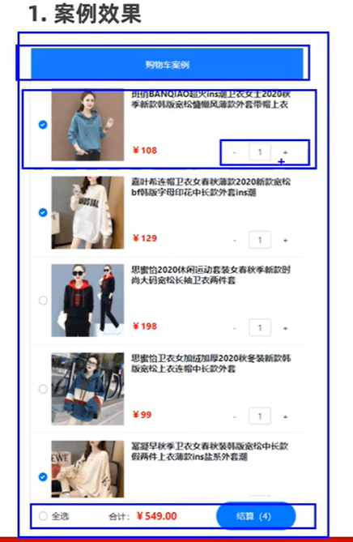Add one more of the ¥99 hoodie

coord(285,416)
